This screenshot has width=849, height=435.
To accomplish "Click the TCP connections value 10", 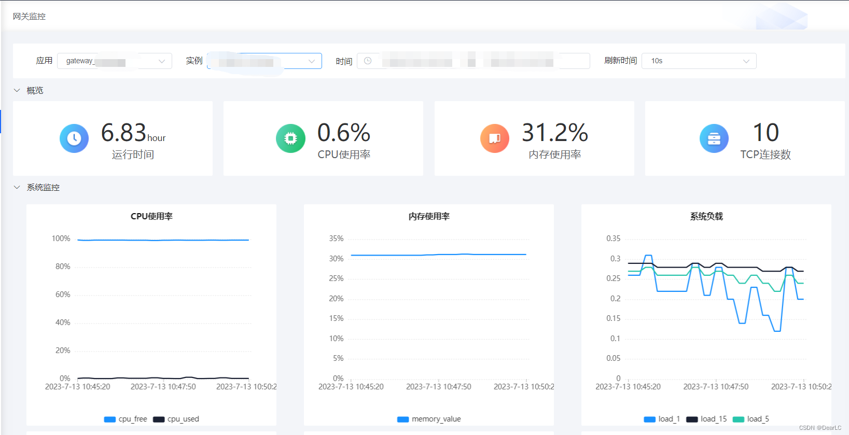I will [766, 133].
